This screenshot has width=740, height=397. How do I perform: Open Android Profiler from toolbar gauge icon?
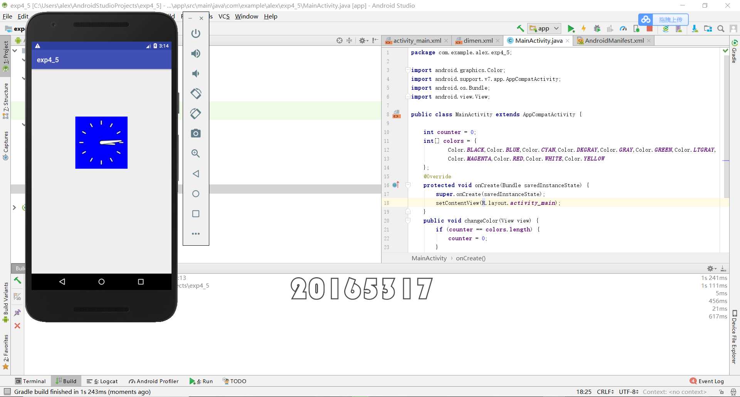[x=623, y=28]
